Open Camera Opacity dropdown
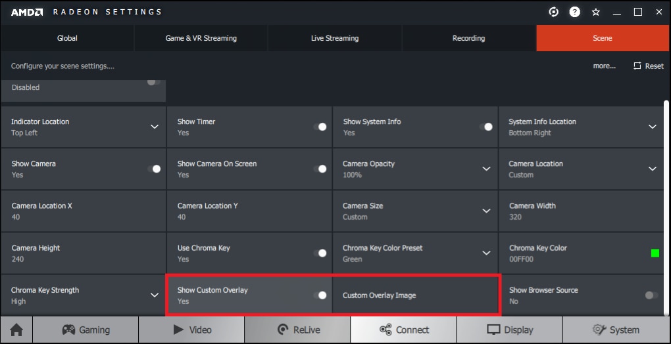Image resolution: width=671 pixels, height=344 pixels. [x=486, y=169]
